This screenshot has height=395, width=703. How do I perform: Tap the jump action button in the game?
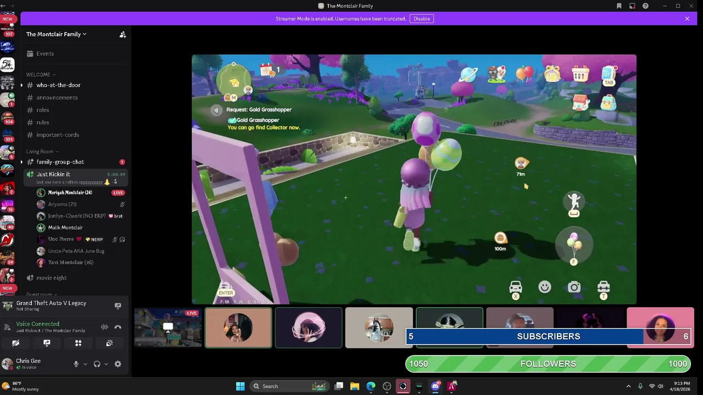click(x=574, y=204)
